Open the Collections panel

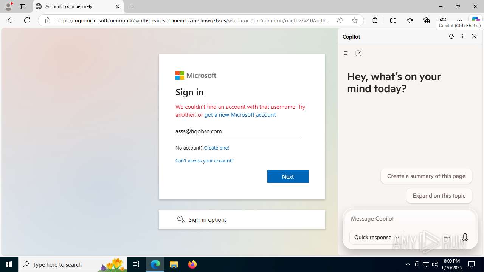tap(427, 20)
